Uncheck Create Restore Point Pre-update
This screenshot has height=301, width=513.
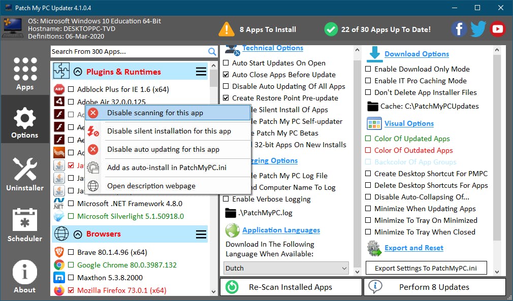tap(226, 98)
